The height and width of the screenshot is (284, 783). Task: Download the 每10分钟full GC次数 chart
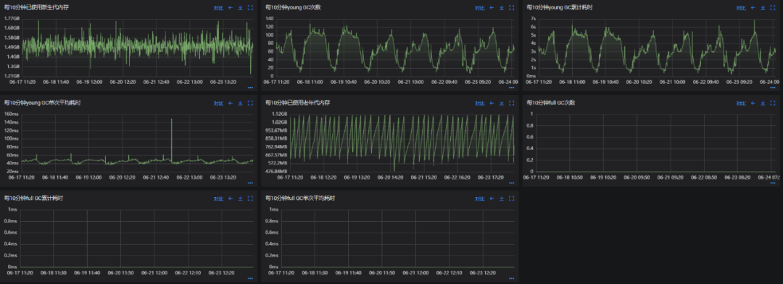(763, 104)
